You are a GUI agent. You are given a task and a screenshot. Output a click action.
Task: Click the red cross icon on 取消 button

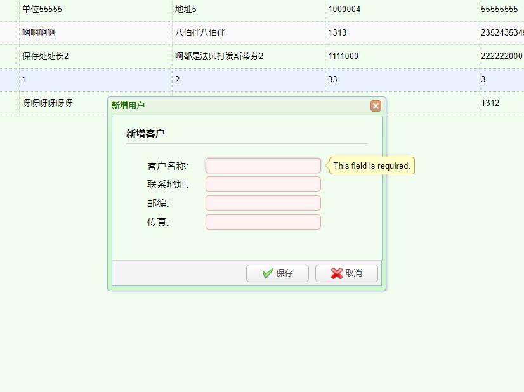pyautogui.click(x=335, y=273)
